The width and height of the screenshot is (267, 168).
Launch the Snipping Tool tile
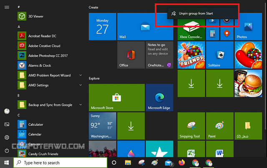pos(191,126)
